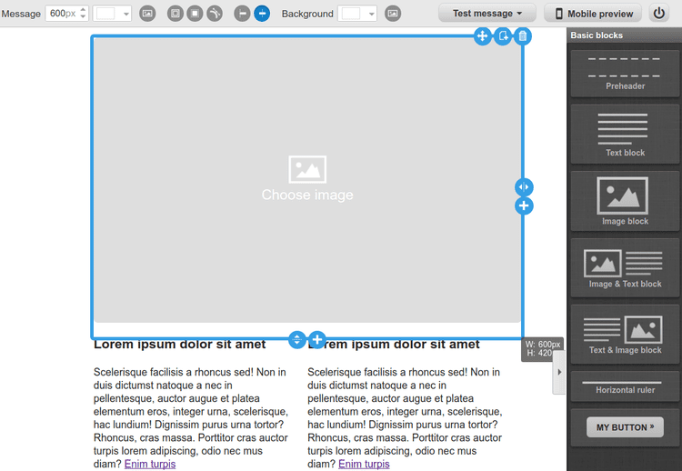
Task: Click the message background image icon
Action: click(147, 14)
